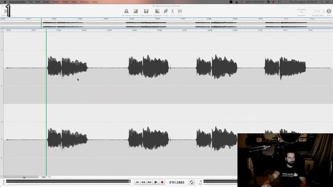Jump to the start with skip-back button
The image size is (333, 187).
click(137, 182)
